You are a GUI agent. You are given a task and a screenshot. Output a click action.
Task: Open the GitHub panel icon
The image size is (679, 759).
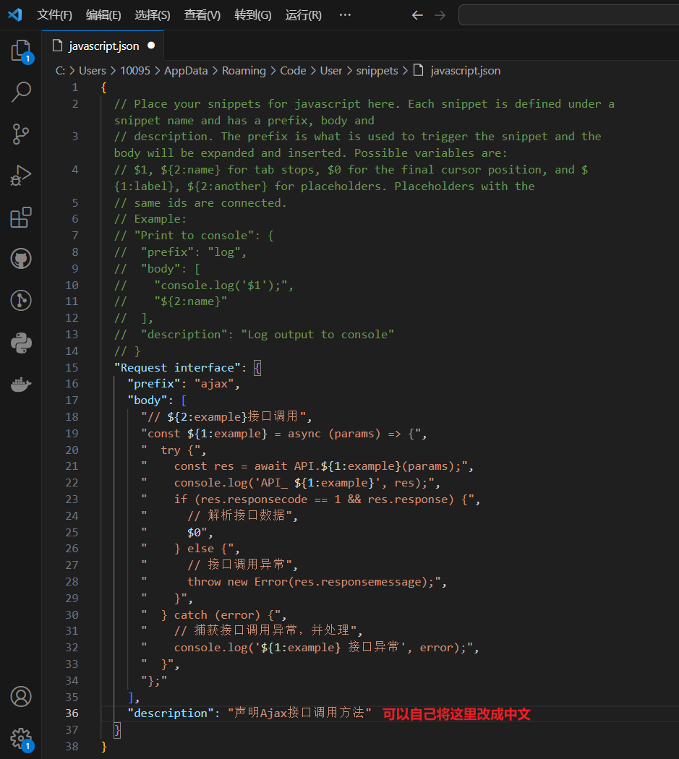coord(21,259)
